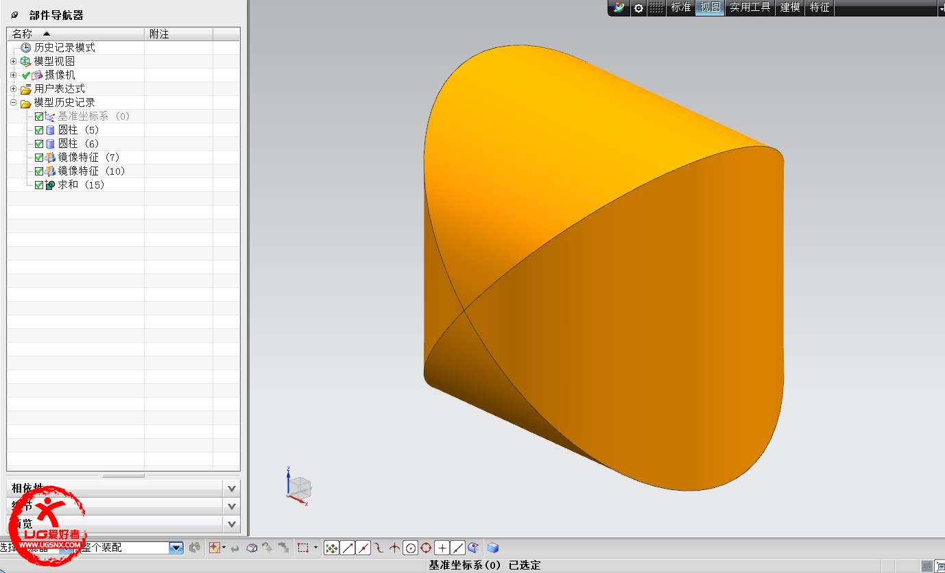Click the 附注 column header
The height and width of the screenshot is (573, 945).
point(178,34)
